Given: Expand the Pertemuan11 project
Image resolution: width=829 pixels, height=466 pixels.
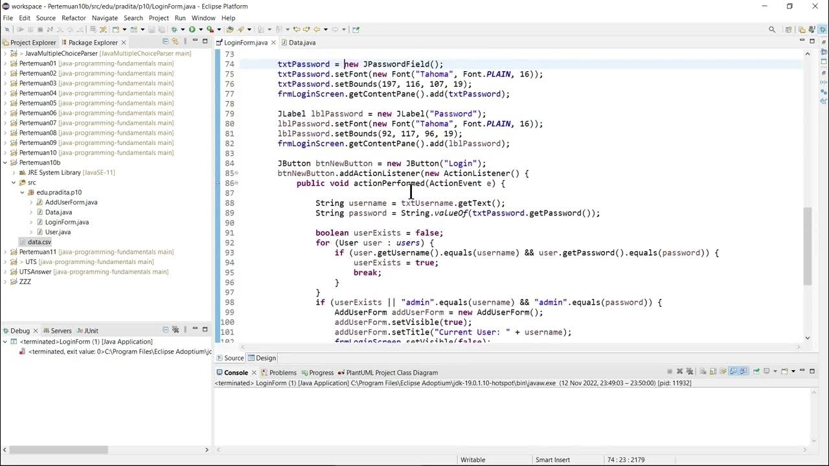Looking at the screenshot, I should pyautogui.click(x=5, y=252).
